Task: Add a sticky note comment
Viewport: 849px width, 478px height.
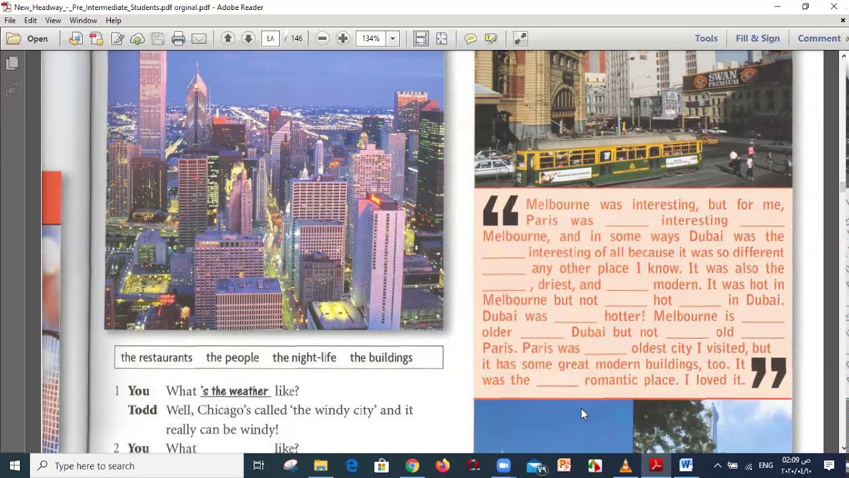Action: tap(470, 39)
